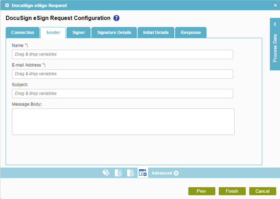This screenshot has height=199, width=280.
Task: Click the 'Message Body:' label
Action: (27, 104)
